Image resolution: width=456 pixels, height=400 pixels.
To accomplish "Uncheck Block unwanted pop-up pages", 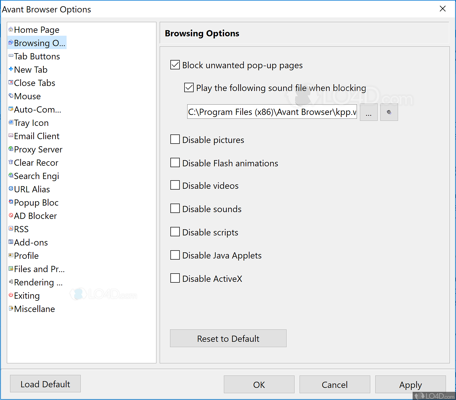I will tap(175, 65).
